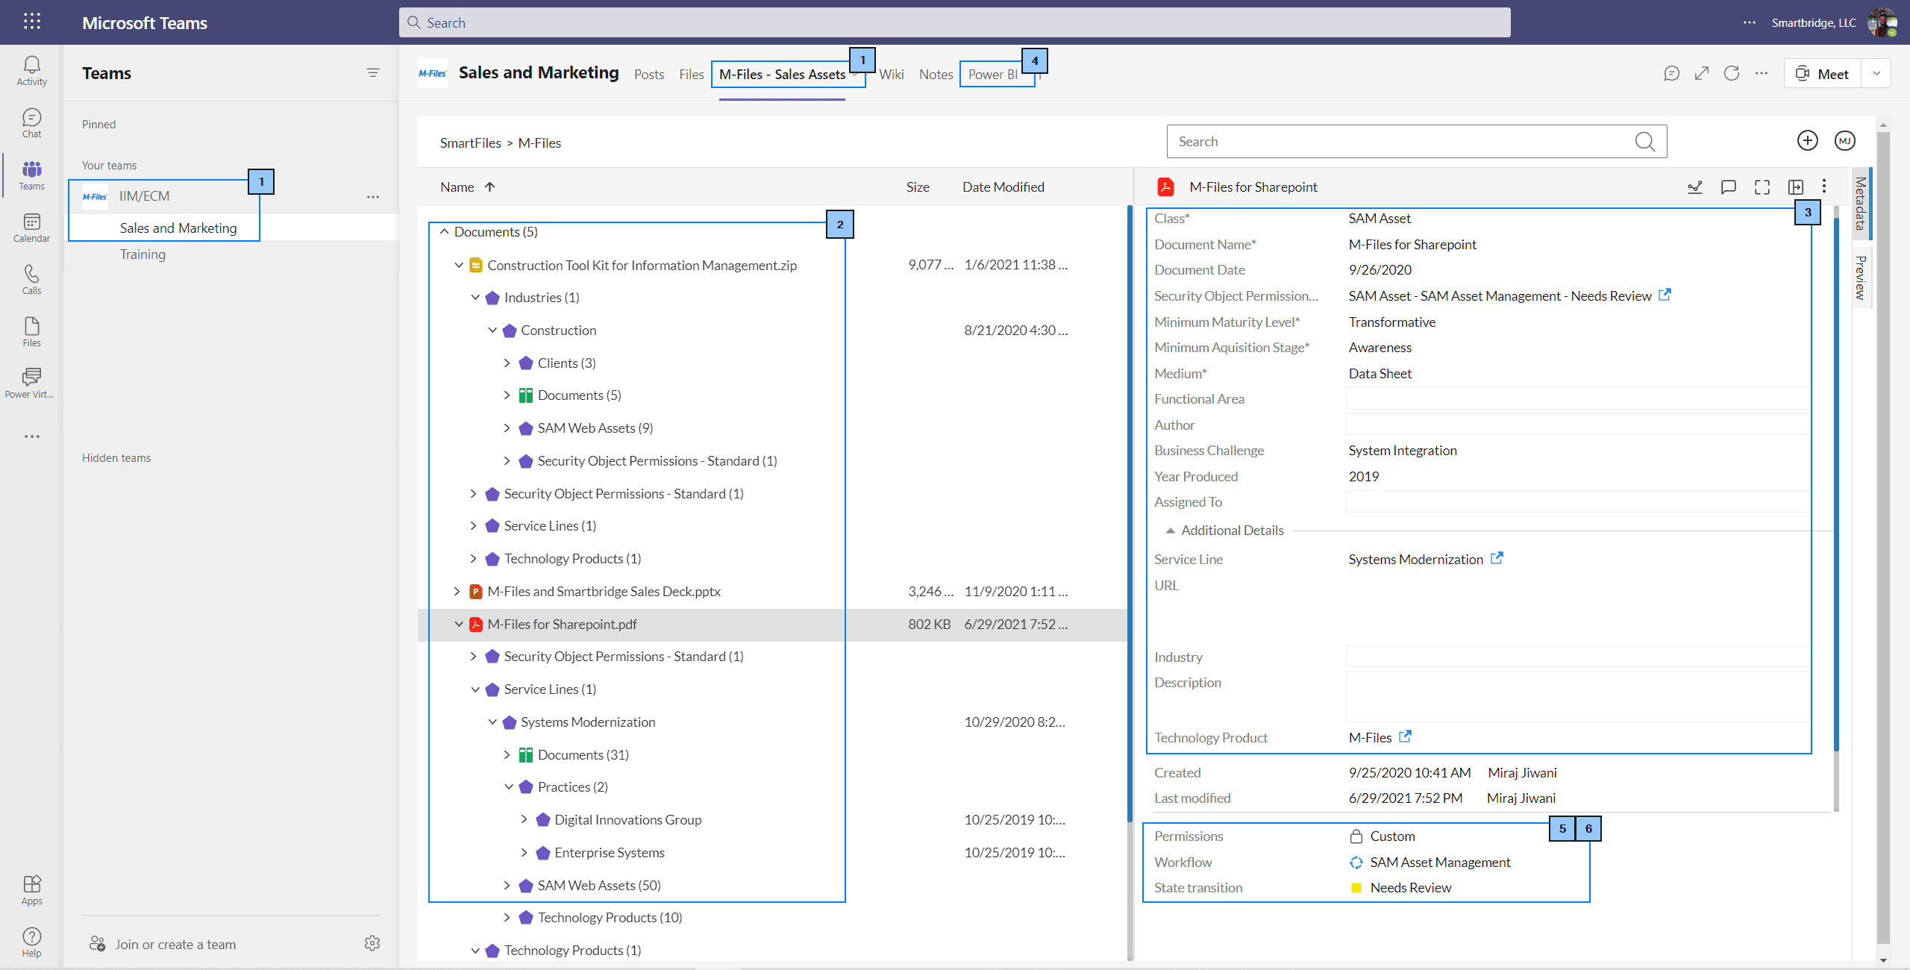Click the Teams filter icon

(x=372, y=73)
